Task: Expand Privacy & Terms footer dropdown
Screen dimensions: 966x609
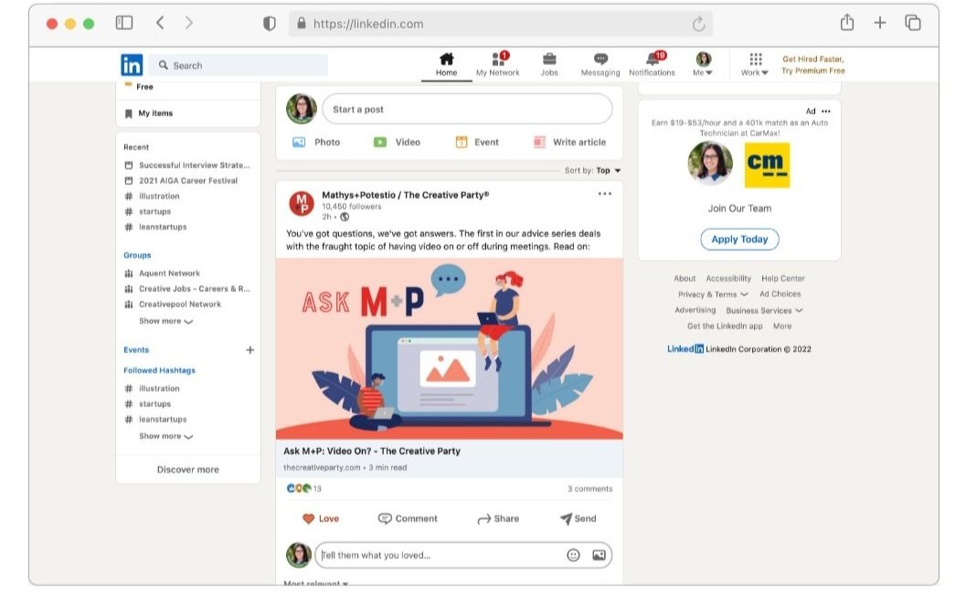Action: [x=713, y=294]
